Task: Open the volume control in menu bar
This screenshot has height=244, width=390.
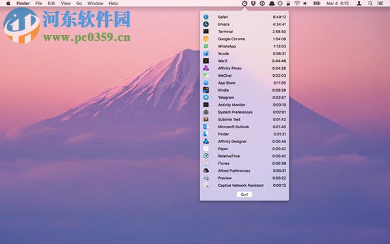Action: (305, 3)
